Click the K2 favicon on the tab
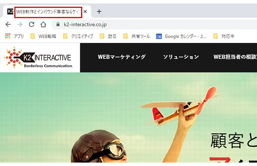 (10, 12)
